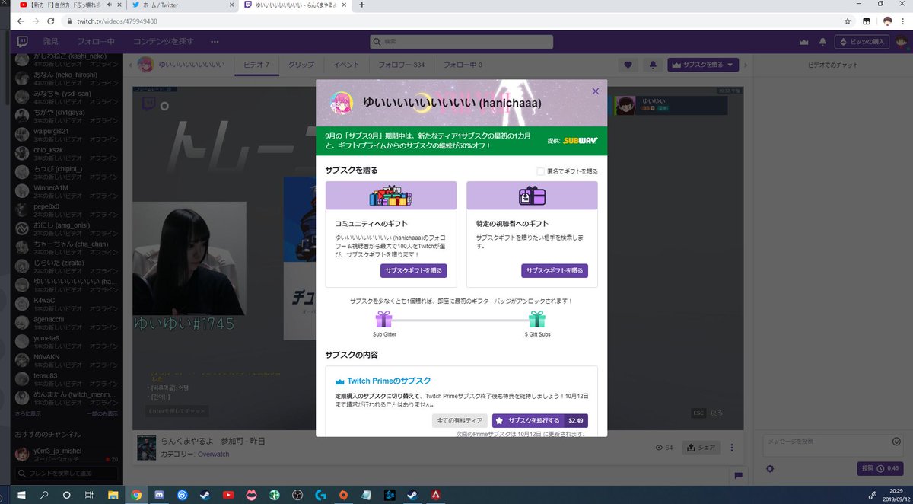The height and width of the screenshot is (504, 913).
Task: Reload the current page
Action: [x=51, y=21]
